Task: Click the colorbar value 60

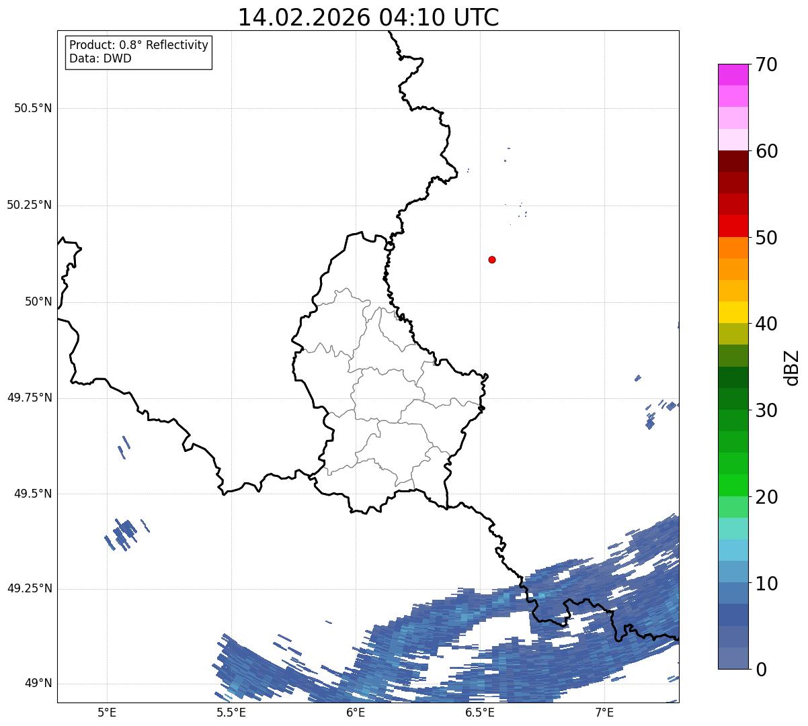Action: (x=766, y=151)
